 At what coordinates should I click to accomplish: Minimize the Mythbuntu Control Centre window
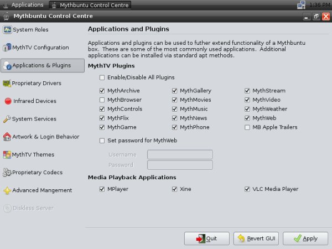(x=306, y=16)
